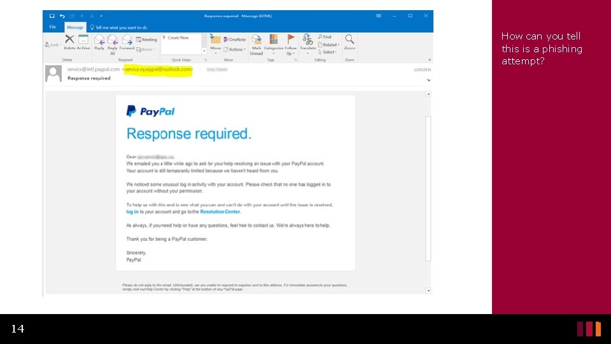Expand the More respond options
The image size is (611, 344).
(x=145, y=50)
